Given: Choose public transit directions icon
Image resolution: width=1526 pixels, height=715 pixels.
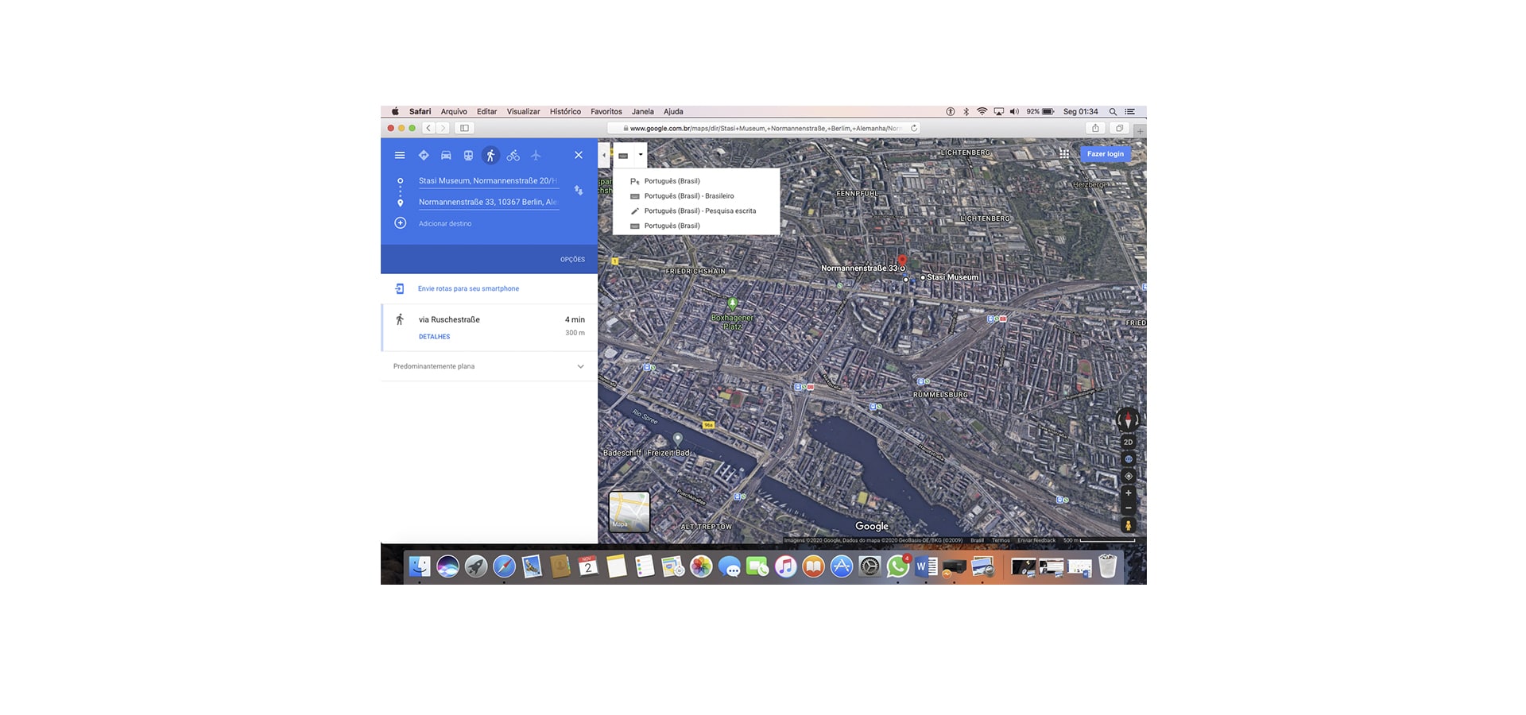Looking at the screenshot, I should [x=468, y=156].
